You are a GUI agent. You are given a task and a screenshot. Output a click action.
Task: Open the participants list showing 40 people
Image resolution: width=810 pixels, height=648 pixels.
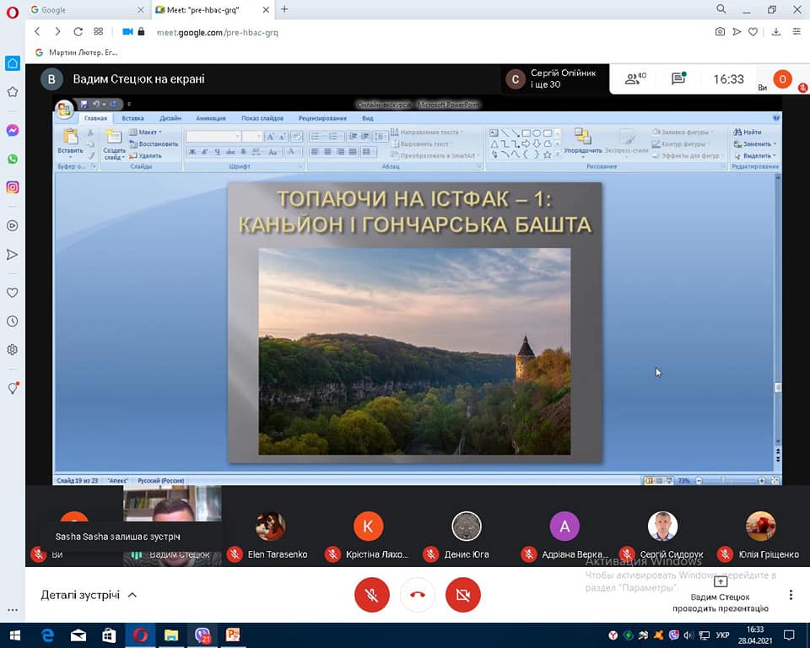pos(634,79)
